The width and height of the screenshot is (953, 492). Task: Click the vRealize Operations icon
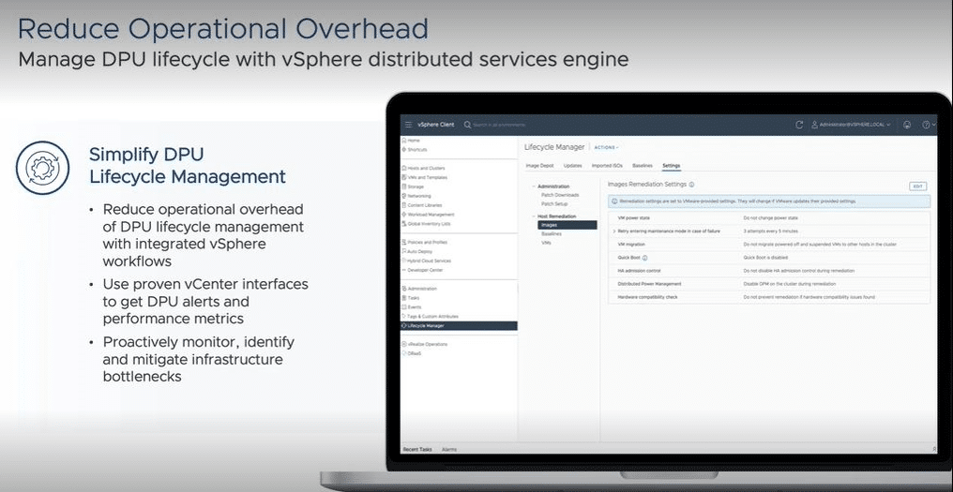[404, 345]
